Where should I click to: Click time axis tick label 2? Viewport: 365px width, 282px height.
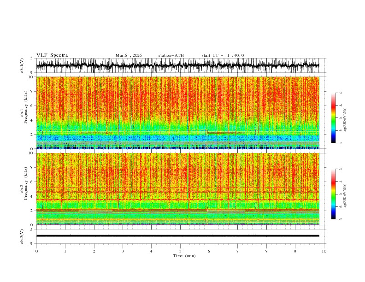pos(94,251)
